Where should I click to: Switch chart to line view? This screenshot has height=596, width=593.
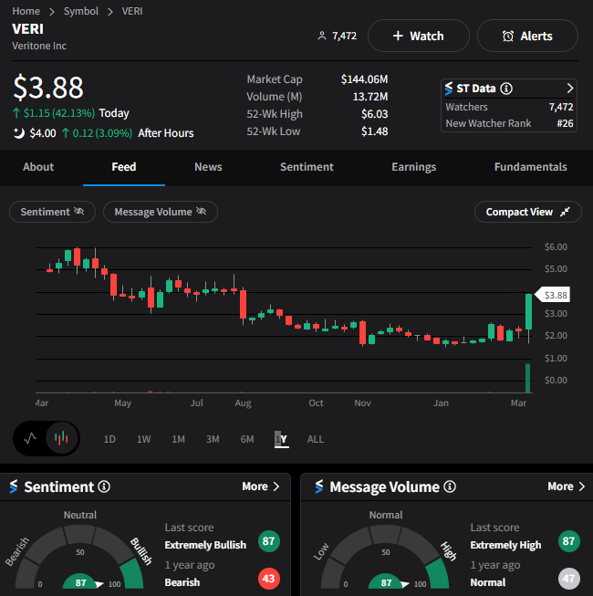click(x=30, y=438)
